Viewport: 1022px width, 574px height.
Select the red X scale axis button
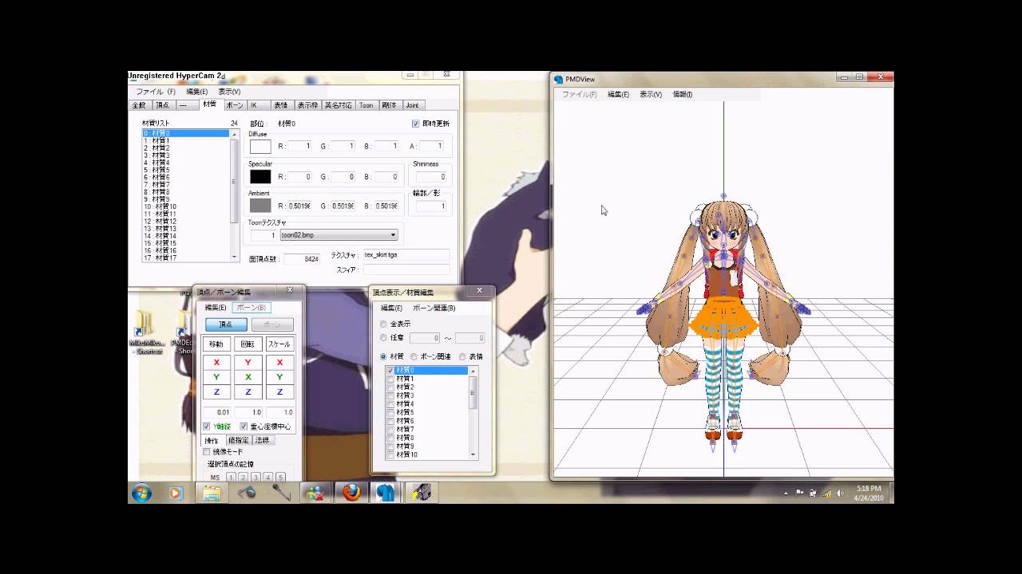[x=279, y=362]
